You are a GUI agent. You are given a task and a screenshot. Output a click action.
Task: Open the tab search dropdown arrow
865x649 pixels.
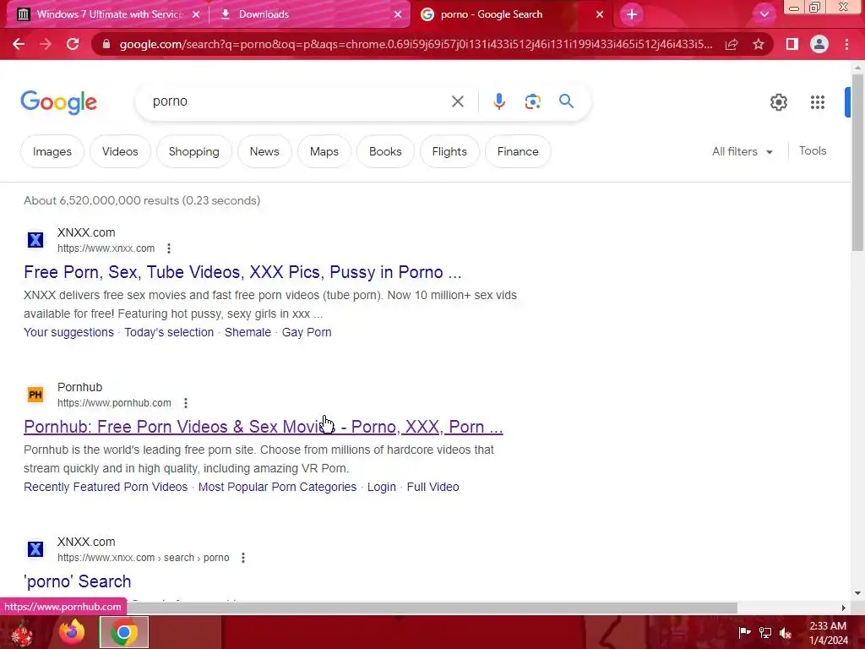pos(764,14)
